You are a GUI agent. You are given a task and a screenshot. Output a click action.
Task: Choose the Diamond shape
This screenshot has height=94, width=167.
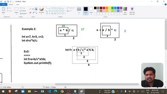pos(50,11)
